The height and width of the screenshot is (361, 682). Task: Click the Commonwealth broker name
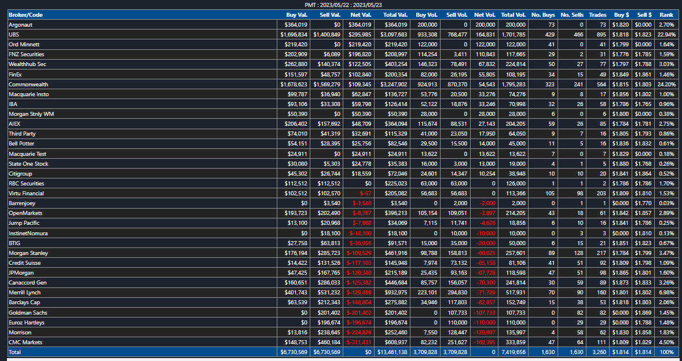click(x=28, y=85)
